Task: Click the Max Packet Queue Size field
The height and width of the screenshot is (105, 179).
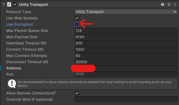Action: (x=126, y=31)
